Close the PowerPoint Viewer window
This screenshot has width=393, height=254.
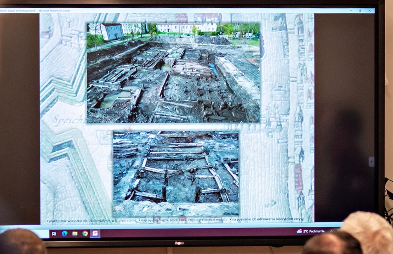(370, 11)
